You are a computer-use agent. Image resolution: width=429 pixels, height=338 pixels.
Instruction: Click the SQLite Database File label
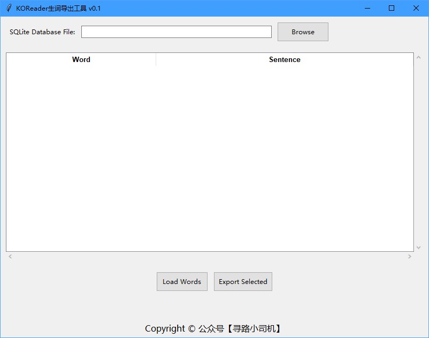[x=42, y=32]
